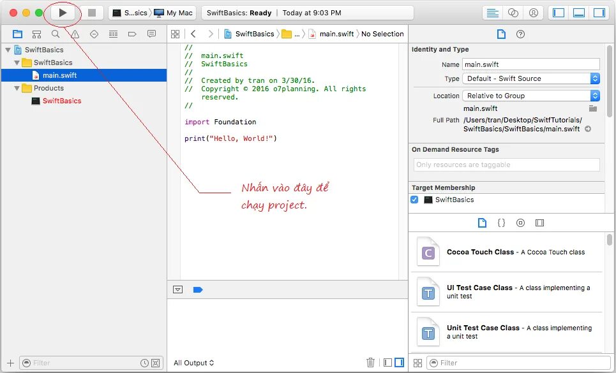Toggle the Debug area visibility
The width and height of the screenshot is (616, 373).
(579, 13)
